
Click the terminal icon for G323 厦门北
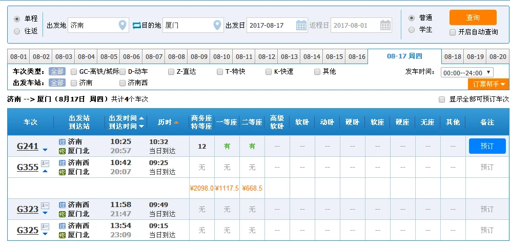click(x=62, y=214)
